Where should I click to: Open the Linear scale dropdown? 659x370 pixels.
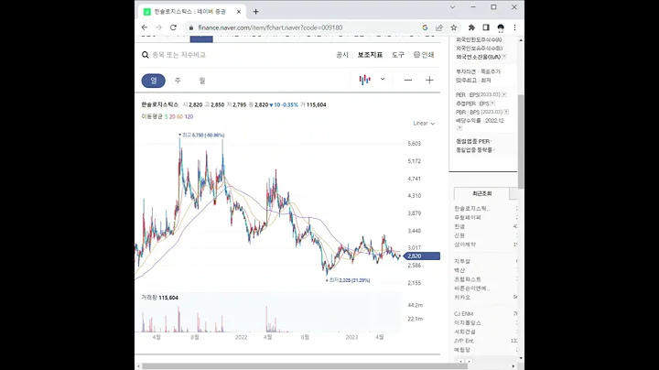click(424, 124)
